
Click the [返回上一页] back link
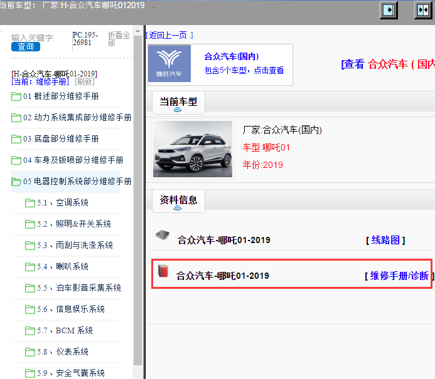pos(169,35)
